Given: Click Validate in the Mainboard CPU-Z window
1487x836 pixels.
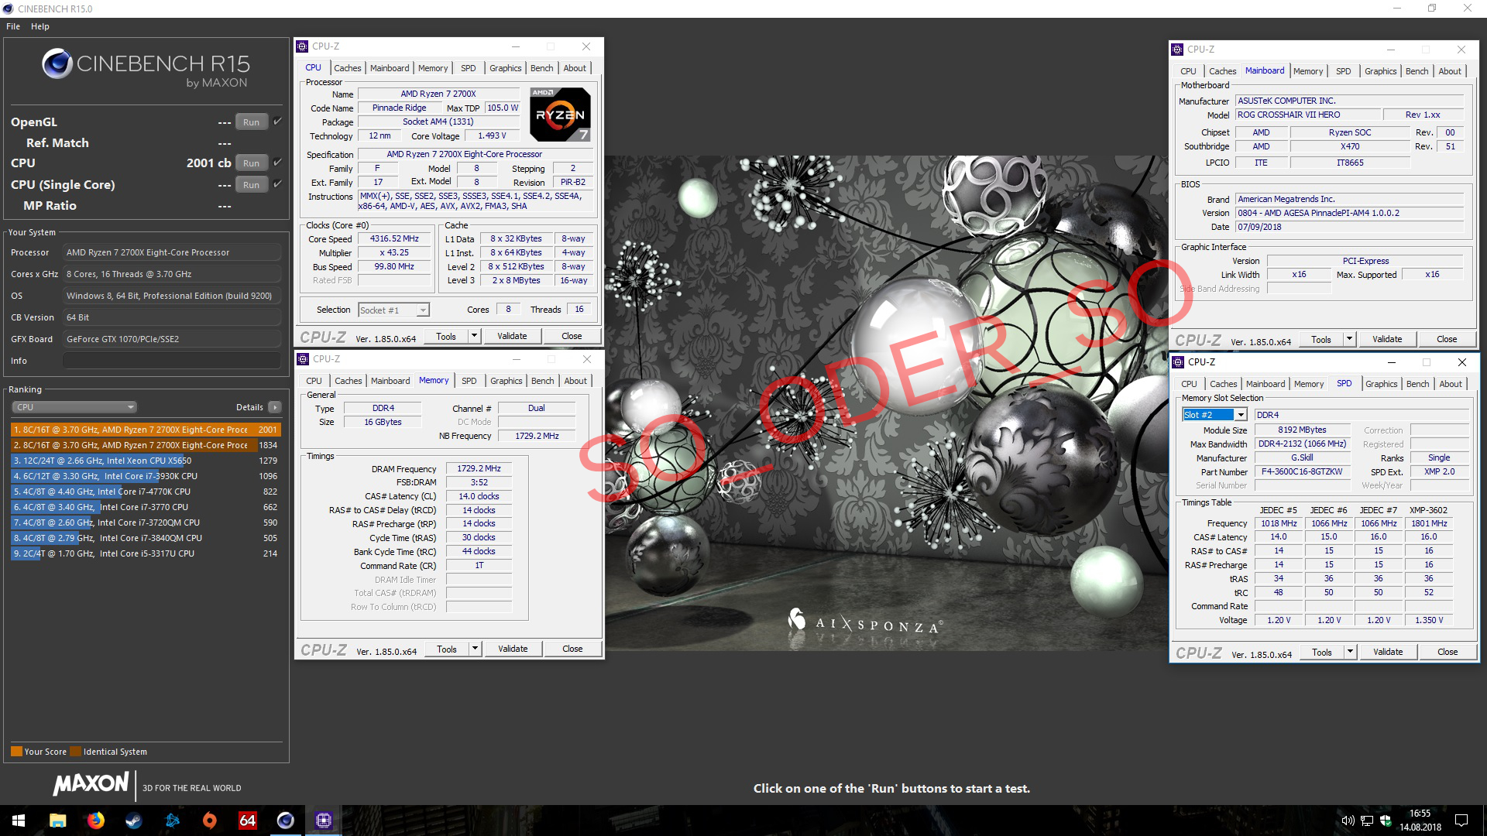Looking at the screenshot, I should [1386, 339].
